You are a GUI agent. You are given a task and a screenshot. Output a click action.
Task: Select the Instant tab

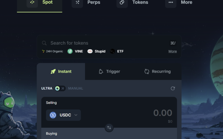61,72
